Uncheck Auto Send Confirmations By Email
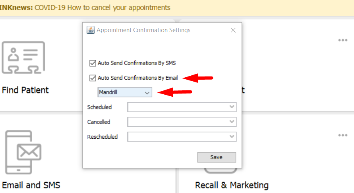The height and width of the screenshot is (193, 354). pyautogui.click(x=93, y=78)
